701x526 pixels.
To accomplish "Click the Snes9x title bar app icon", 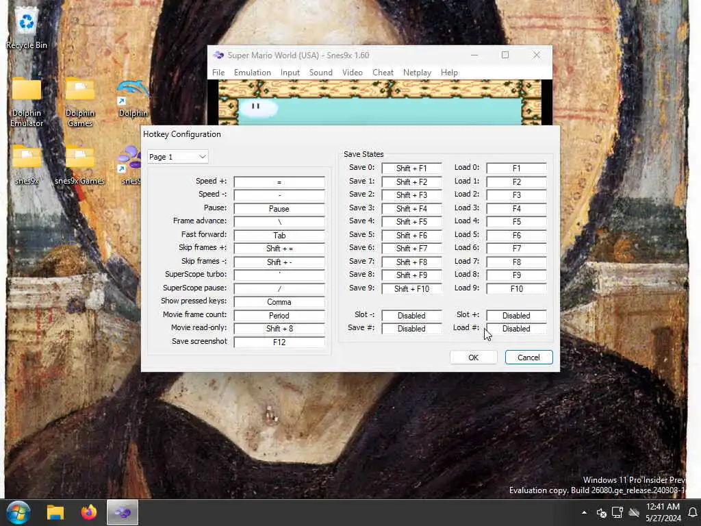I will pos(218,55).
